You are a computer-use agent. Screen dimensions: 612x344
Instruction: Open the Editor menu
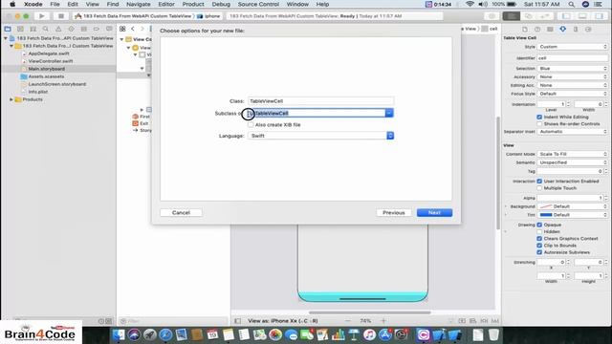[166, 4]
